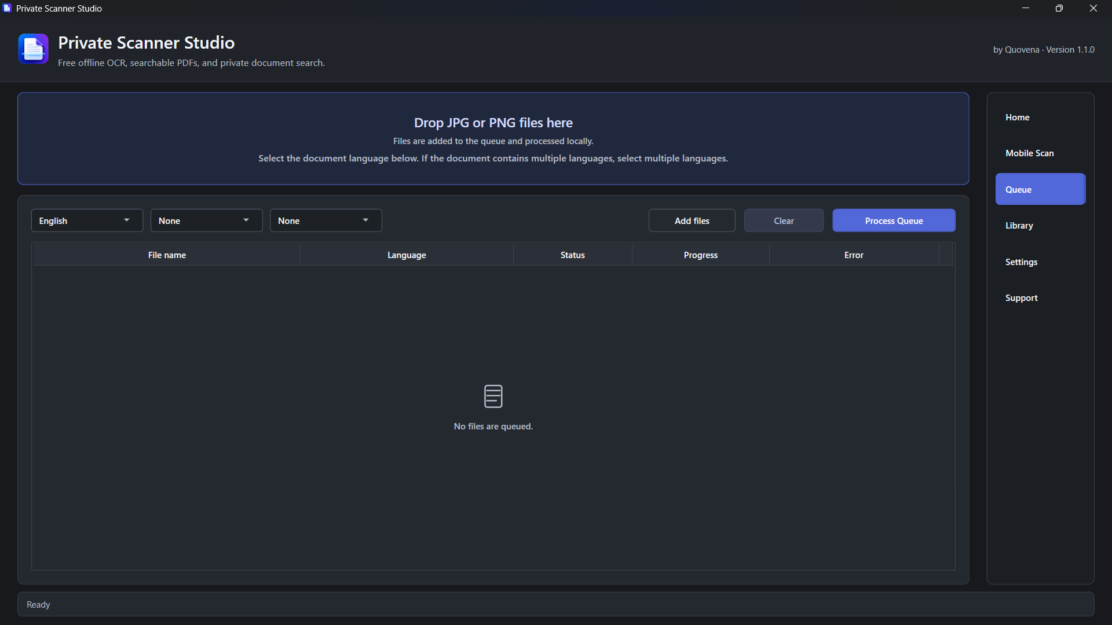Click the Process Queue button

[894, 220]
